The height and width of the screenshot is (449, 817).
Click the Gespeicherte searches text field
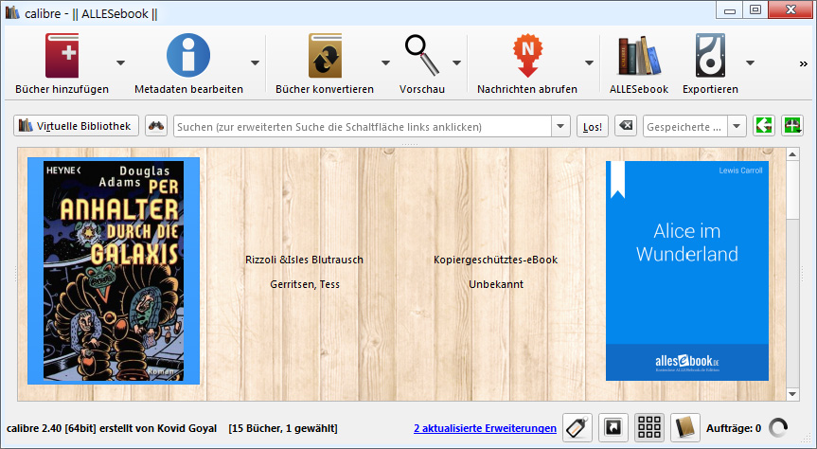point(685,126)
